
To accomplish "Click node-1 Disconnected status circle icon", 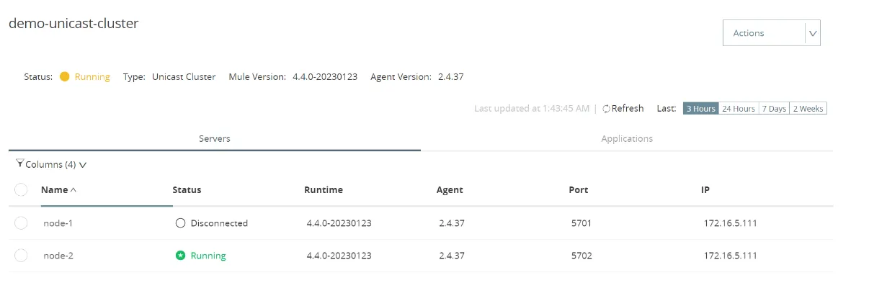I will click(x=181, y=223).
